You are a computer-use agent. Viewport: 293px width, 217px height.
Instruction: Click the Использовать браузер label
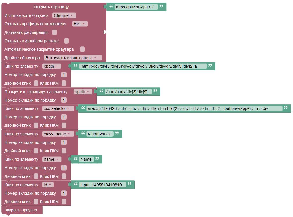(26, 15)
